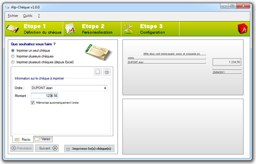This screenshot has width=256, height=164.
Task: Click into the Montant input field
Action: (x=44, y=96)
